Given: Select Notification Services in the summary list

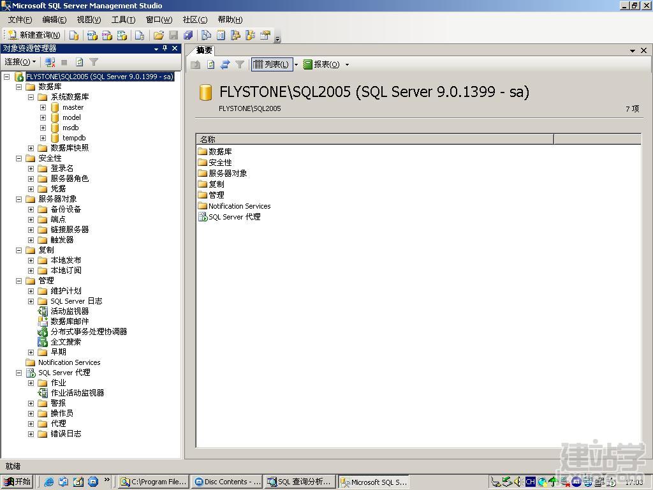Looking at the screenshot, I should pyautogui.click(x=240, y=206).
